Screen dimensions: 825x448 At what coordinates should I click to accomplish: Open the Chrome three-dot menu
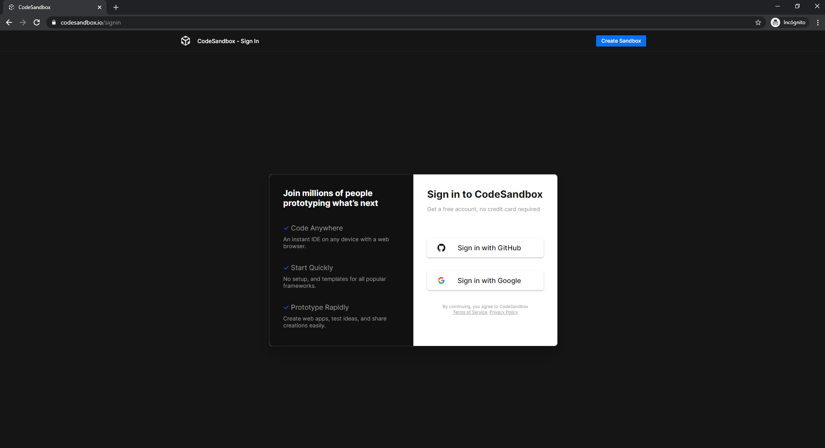click(818, 22)
